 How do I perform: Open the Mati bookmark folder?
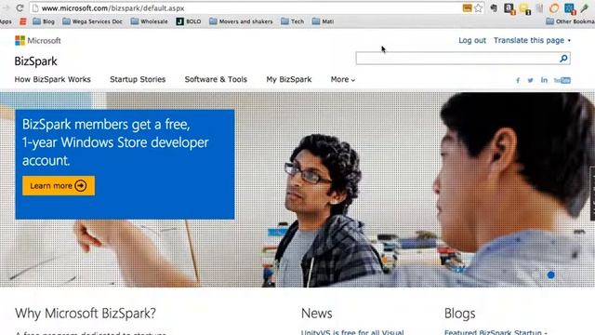(323, 21)
